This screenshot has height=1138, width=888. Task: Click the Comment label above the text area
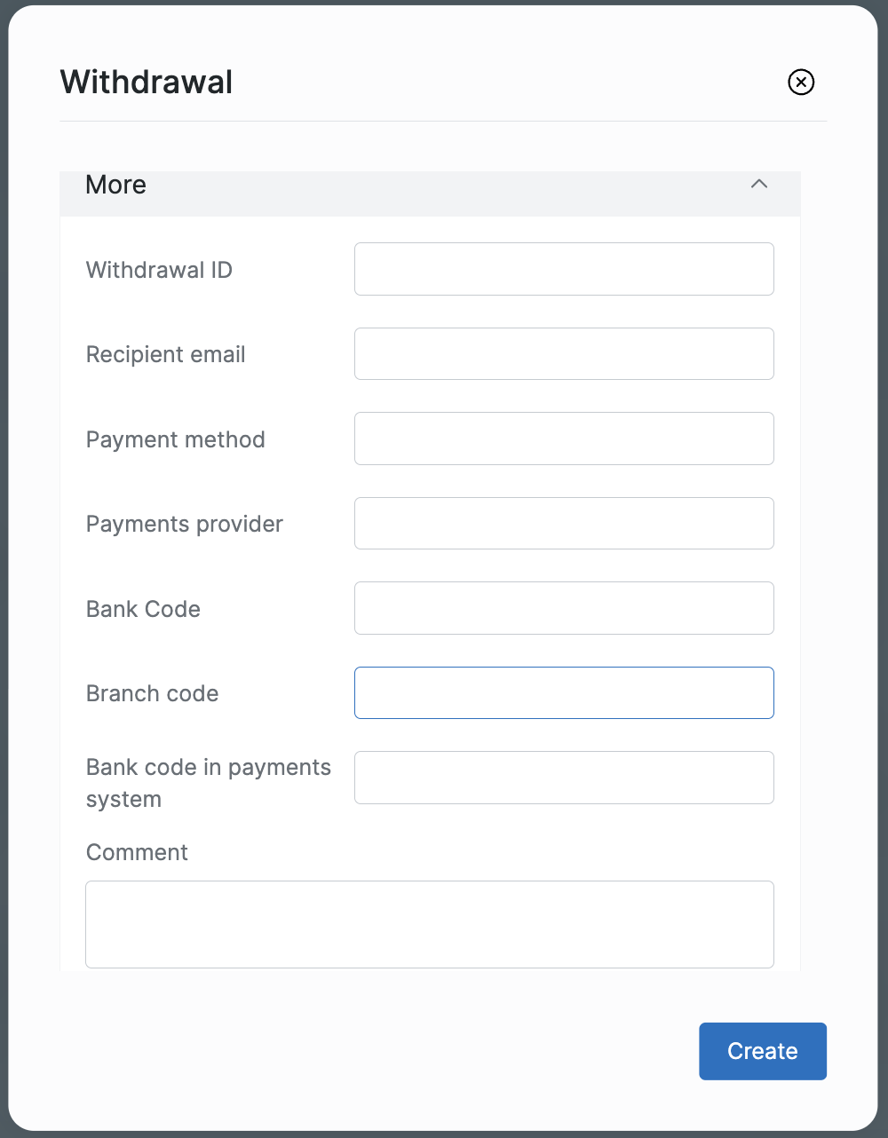(x=137, y=852)
